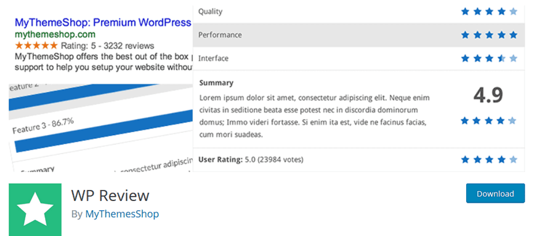Viewport: 542px width, 236px height.
Task: Click the Summary heading in review box
Action: click(x=216, y=83)
